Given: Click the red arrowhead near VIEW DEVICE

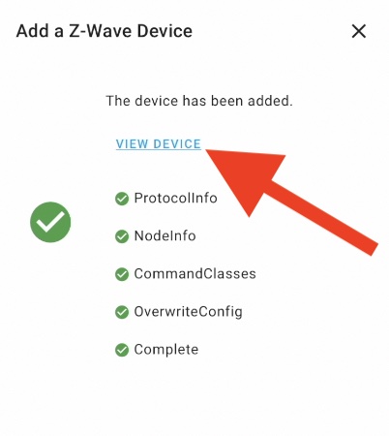Looking at the screenshot, I should pos(250,176).
